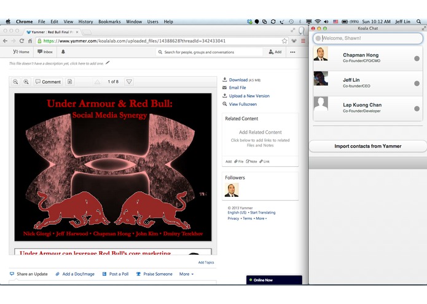Close the Yammer Red Bull tab
The width and height of the screenshot is (427, 304).
[x=77, y=32]
